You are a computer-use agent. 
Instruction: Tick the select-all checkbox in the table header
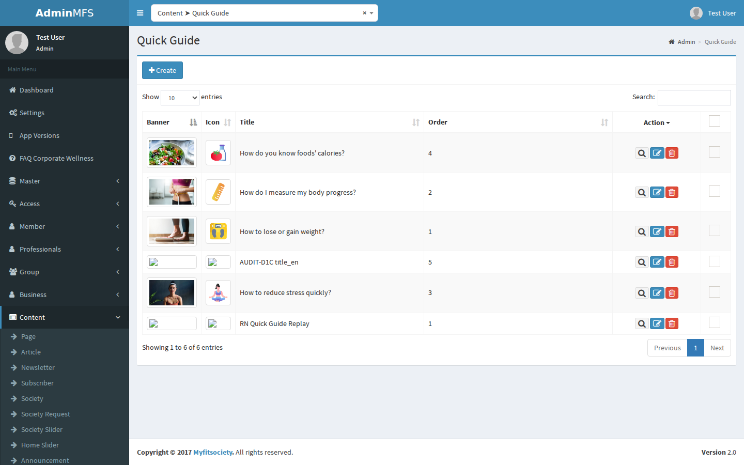click(715, 121)
